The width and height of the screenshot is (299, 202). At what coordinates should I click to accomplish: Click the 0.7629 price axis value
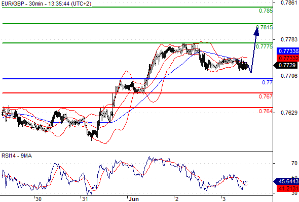pos(289,113)
